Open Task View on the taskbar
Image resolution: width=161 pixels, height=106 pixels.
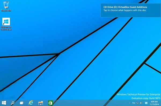(x=21, y=103)
